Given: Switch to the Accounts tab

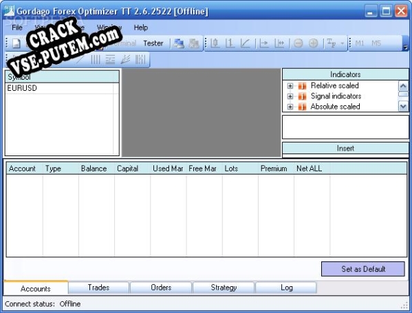Looking at the screenshot, I should tap(36, 288).
